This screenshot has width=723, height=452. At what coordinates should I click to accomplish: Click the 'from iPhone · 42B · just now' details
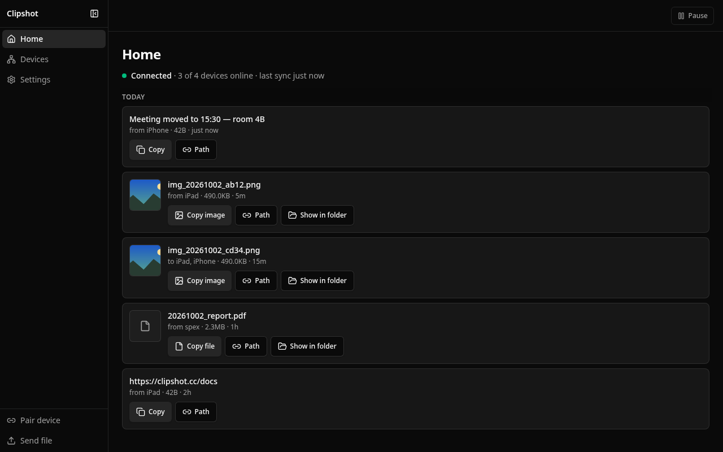click(x=174, y=131)
